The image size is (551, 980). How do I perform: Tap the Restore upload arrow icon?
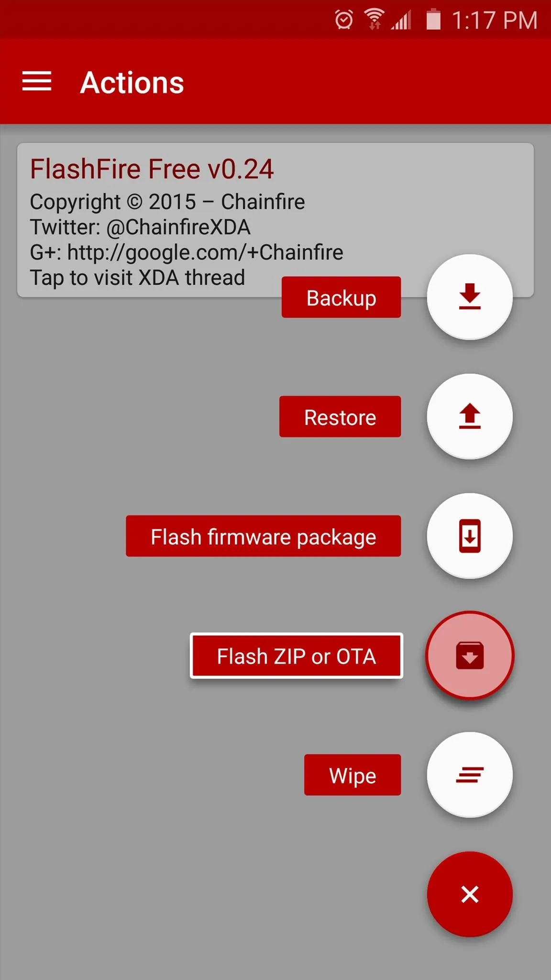coord(470,416)
